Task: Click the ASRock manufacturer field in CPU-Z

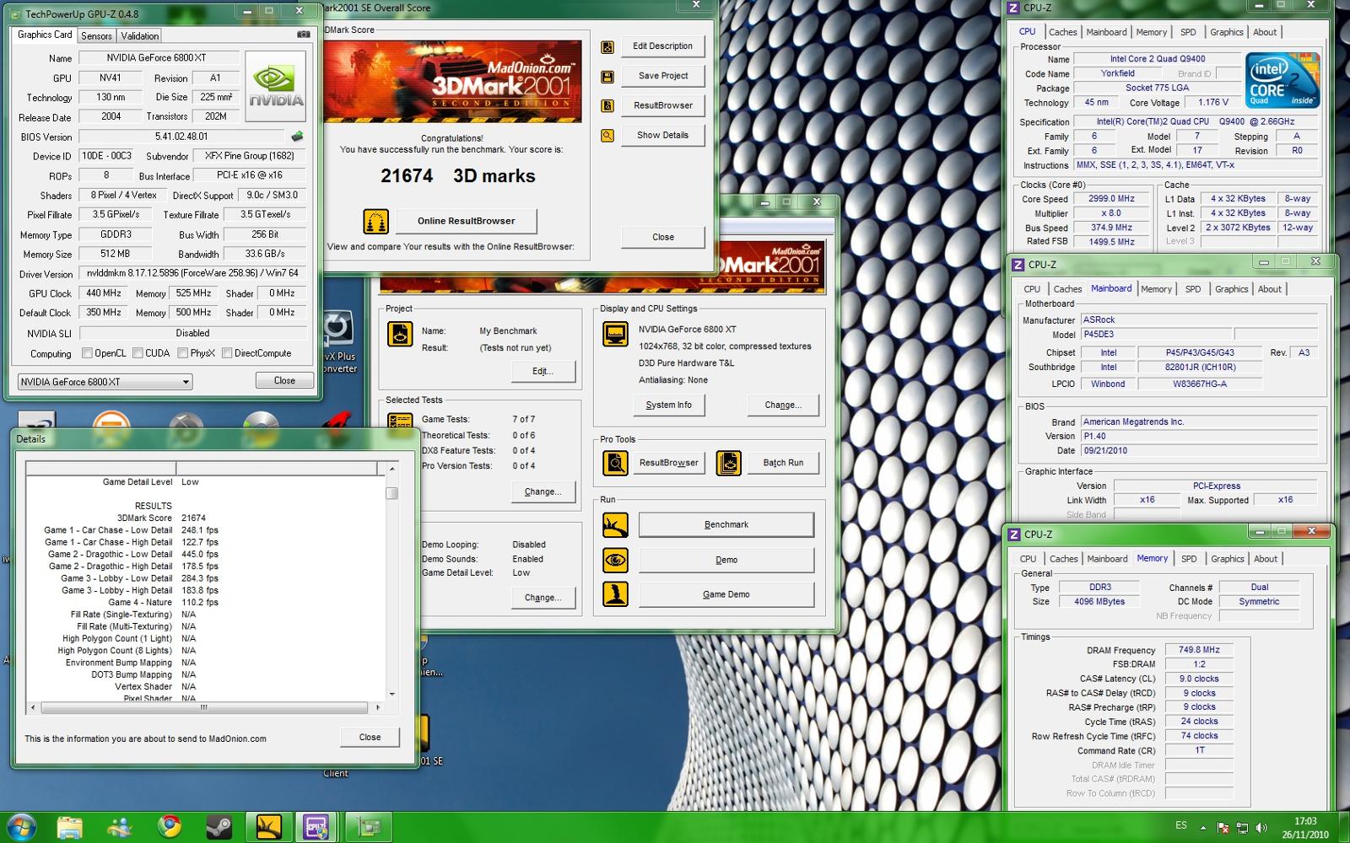Action: point(1198,320)
